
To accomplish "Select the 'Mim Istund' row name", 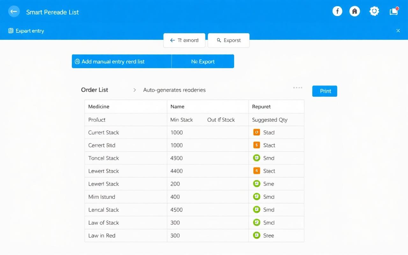I will coord(102,197).
